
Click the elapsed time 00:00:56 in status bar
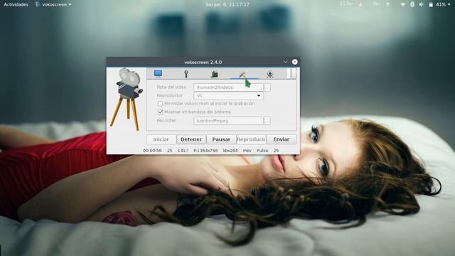click(x=152, y=151)
